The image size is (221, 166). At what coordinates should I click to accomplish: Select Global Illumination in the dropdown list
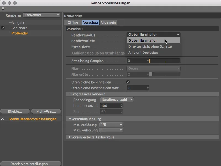(154, 40)
